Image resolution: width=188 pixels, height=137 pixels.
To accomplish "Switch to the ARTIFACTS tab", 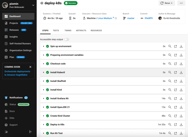I will click(81, 31).
